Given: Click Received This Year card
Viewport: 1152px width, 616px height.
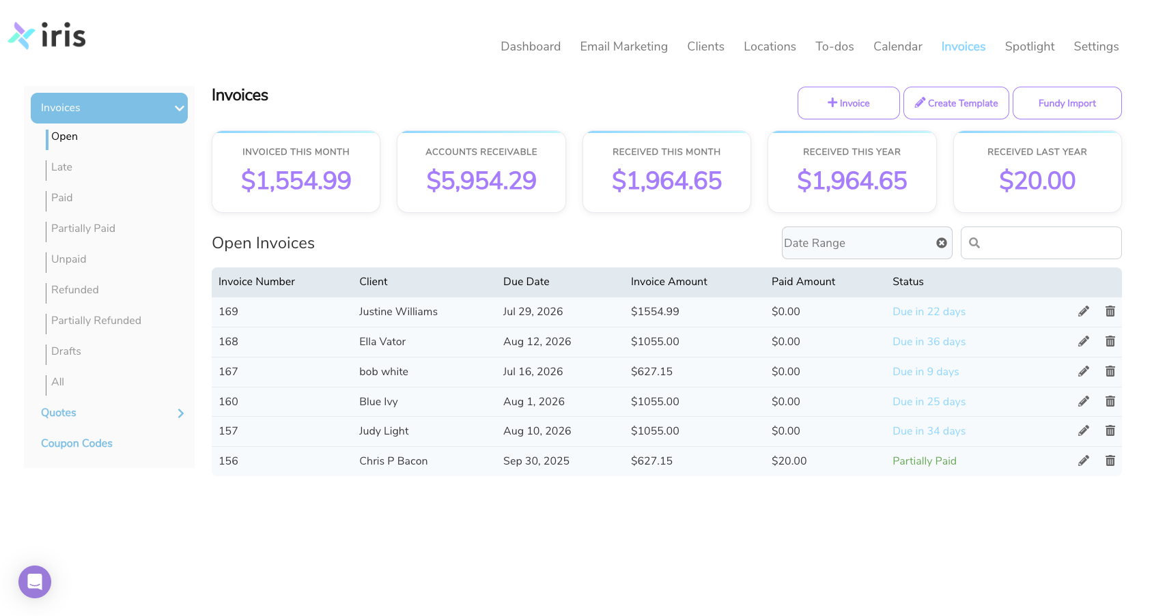Looking at the screenshot, I should (852, 172).
